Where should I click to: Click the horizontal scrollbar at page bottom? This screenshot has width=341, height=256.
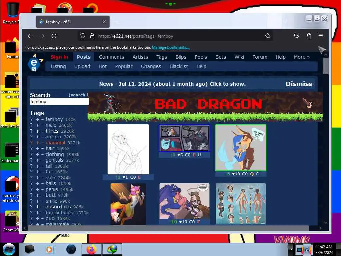click(x=168, y=228)
